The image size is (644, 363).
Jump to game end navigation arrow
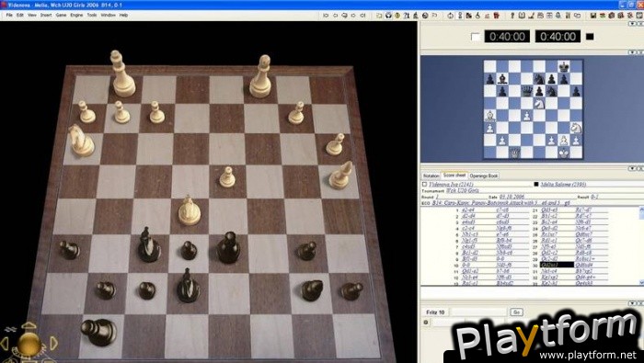(x=363, y=16)
